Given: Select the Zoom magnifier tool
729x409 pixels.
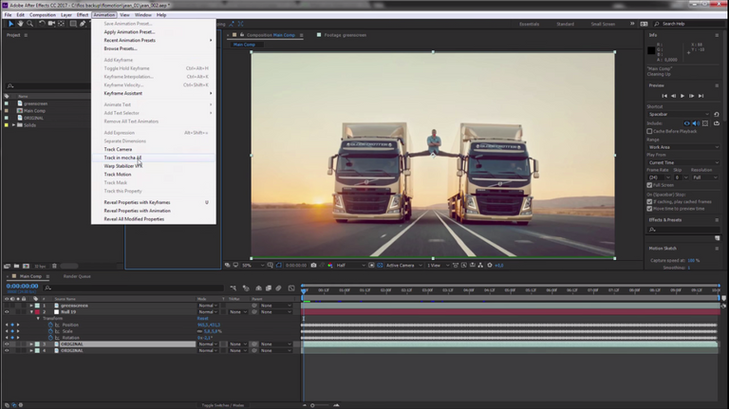Looking at the screenshot, I should coord(29,24).
